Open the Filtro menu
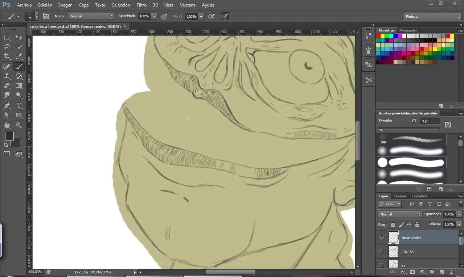 (x=141, y=5)
